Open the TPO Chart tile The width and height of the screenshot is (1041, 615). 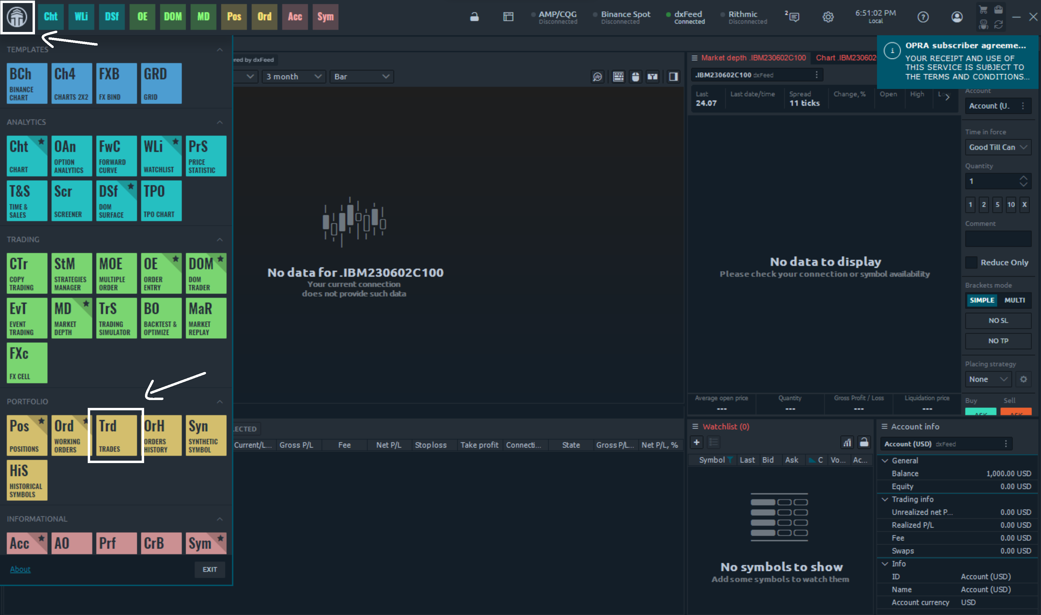161,200
